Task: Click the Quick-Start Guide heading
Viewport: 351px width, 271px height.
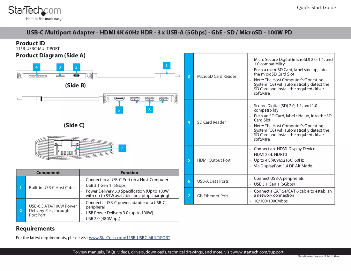Action: coord(316,8)
